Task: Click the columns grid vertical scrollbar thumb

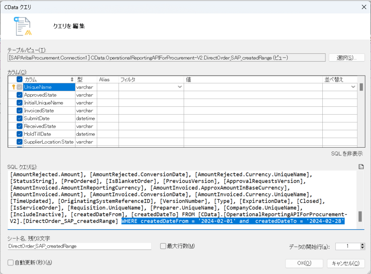Action: pos(361,87)
